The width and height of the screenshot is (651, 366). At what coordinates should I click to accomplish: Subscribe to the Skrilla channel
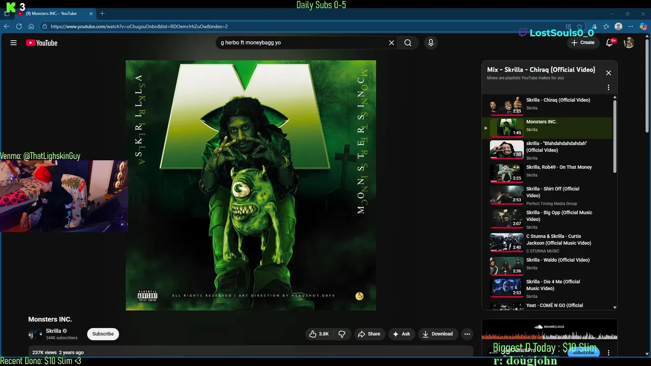(x=103, y=334)
